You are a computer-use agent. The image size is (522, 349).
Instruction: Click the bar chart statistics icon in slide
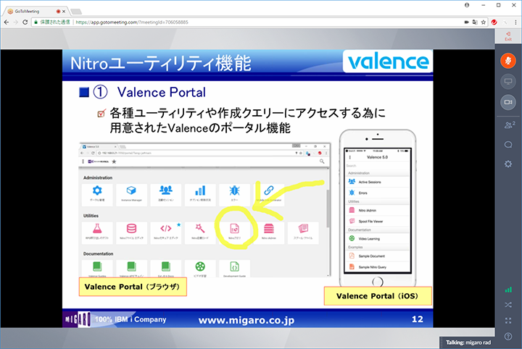[200, 190]
